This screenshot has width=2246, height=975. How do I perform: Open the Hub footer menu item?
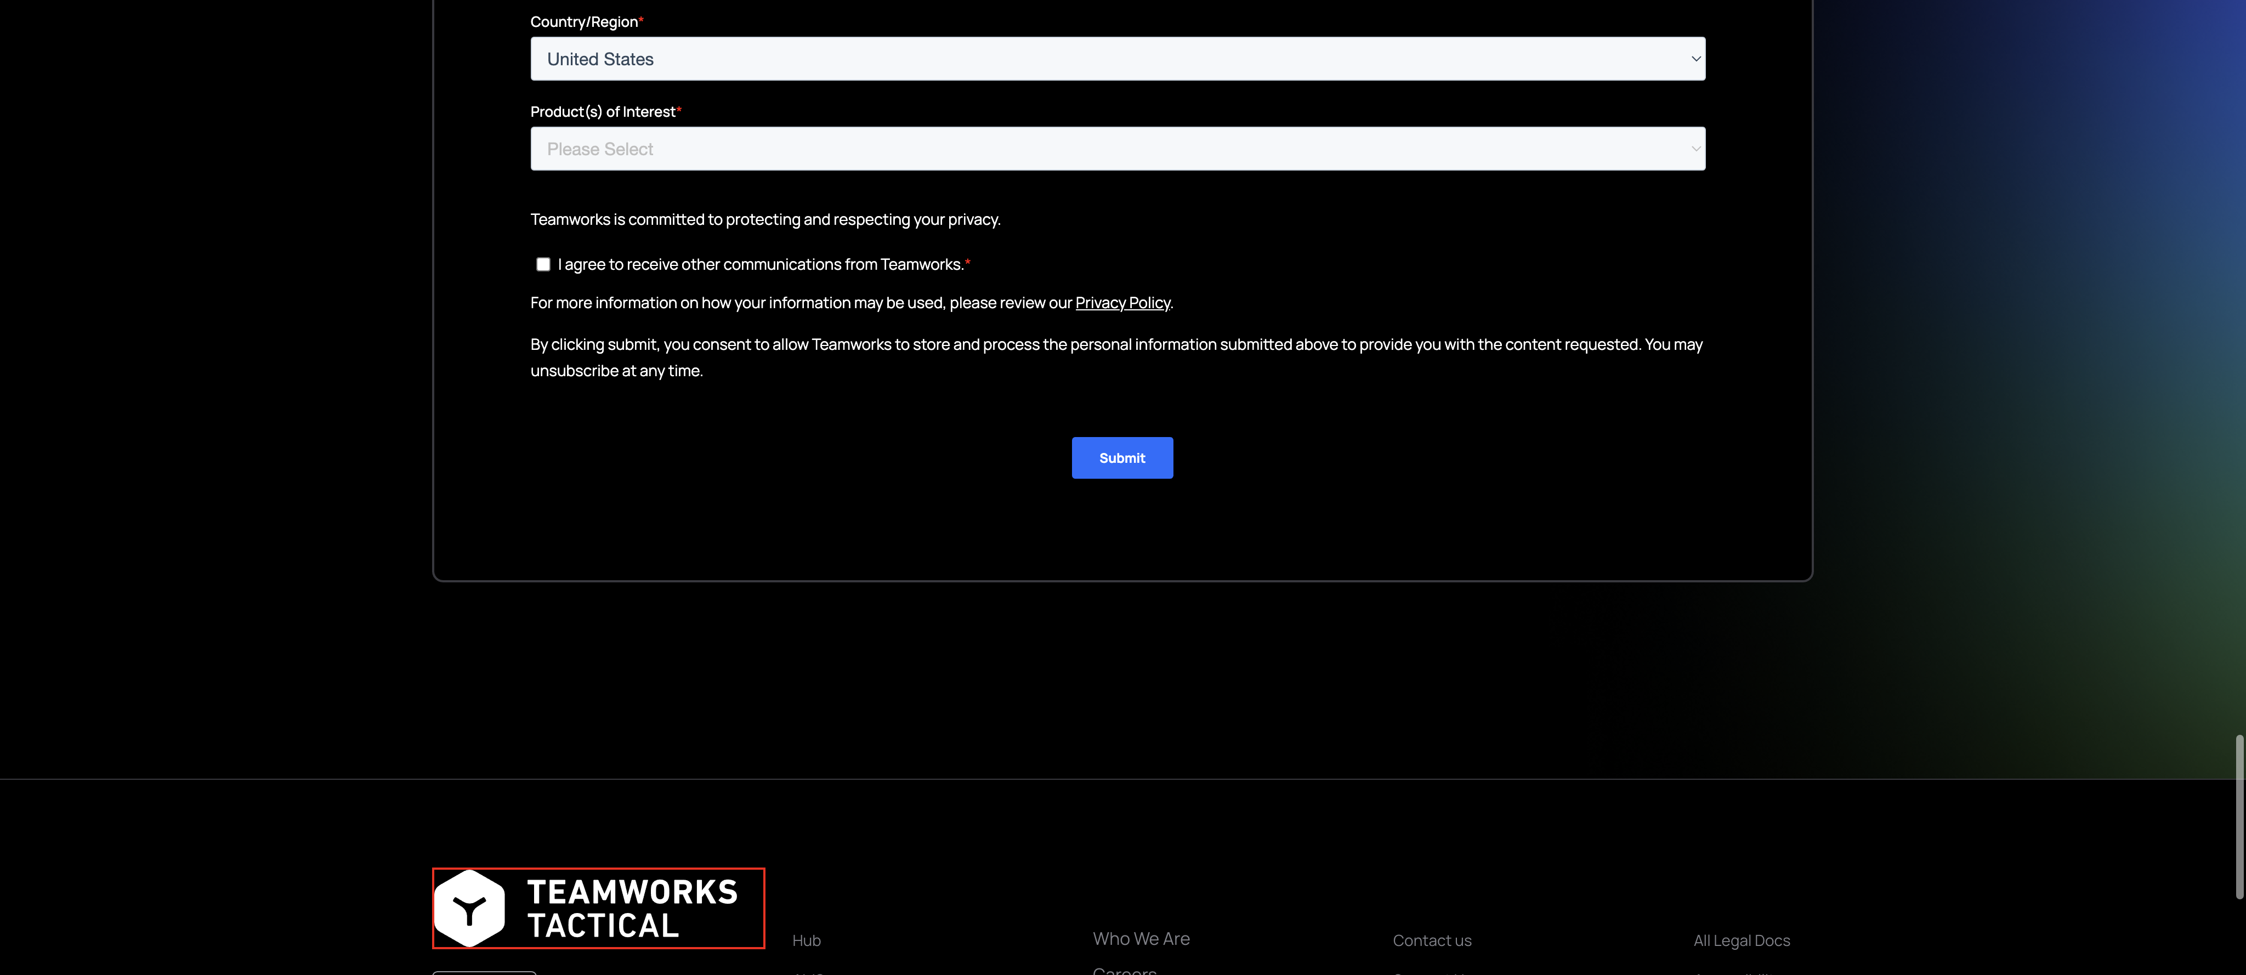point(806,940)
